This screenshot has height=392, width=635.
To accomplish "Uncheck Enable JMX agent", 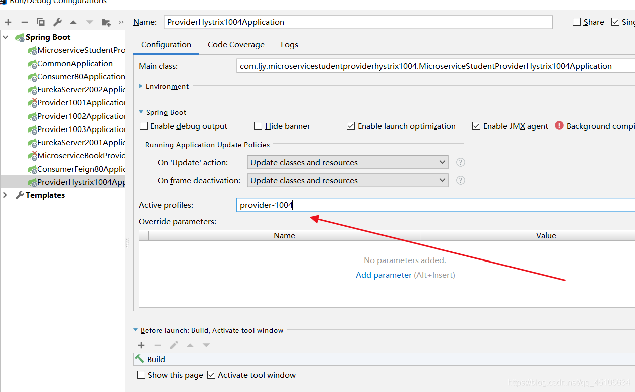I will pos(476,126).
